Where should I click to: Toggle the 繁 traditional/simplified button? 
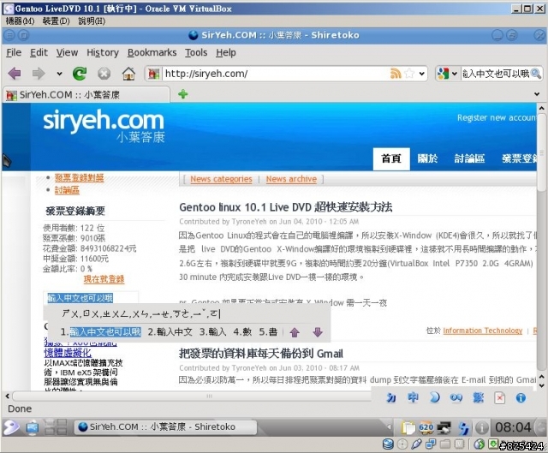point(478,398)
